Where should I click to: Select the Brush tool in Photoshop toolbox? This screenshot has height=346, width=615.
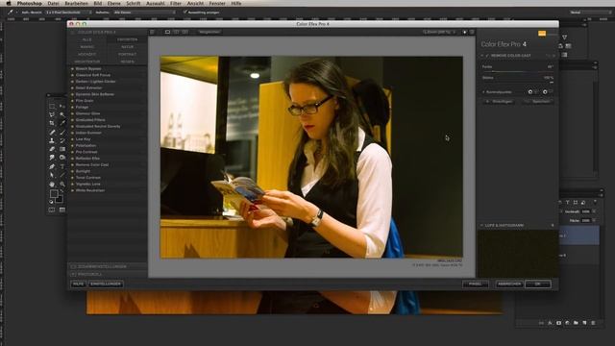click(61, 132)
